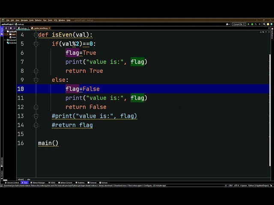This screenshot has height=205, width=274.
Task: Open the Version Control tool window
Action: (12, 182)
